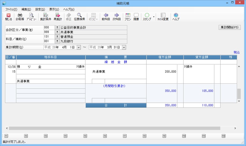The height and width of the screenshot is (146, 246).
Task: Open dropdown beside accounting code 000
Action: point(57,27)
